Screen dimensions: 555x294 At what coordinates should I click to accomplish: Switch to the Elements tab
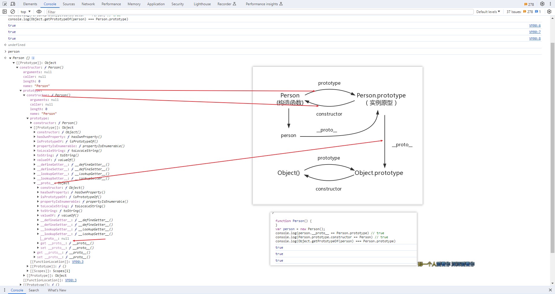click(30, 4)
